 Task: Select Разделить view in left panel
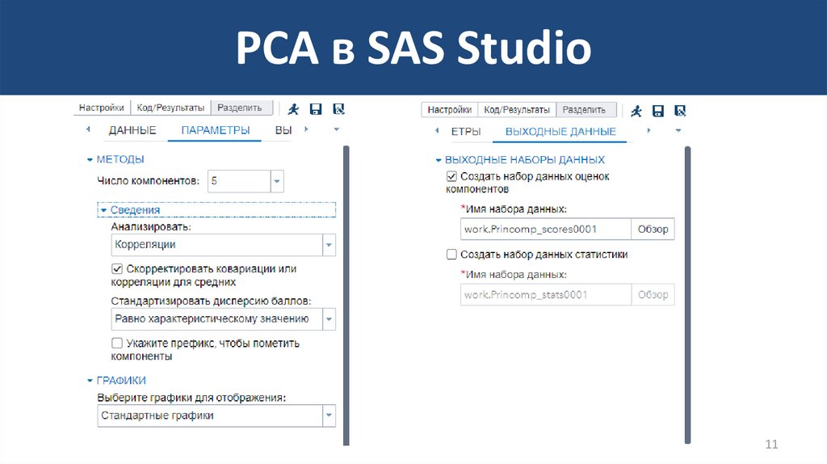(241, 108)
